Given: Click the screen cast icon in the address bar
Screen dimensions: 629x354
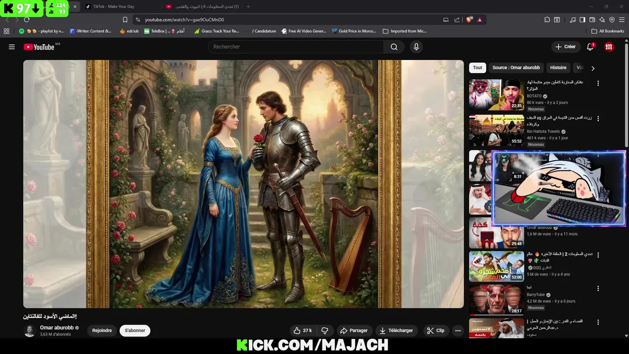Looking at the screenshot, I should [x=446, y=20].
